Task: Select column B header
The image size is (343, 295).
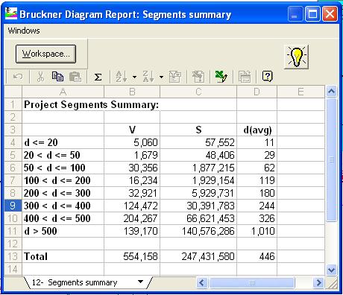Action: tap(132, 92)
